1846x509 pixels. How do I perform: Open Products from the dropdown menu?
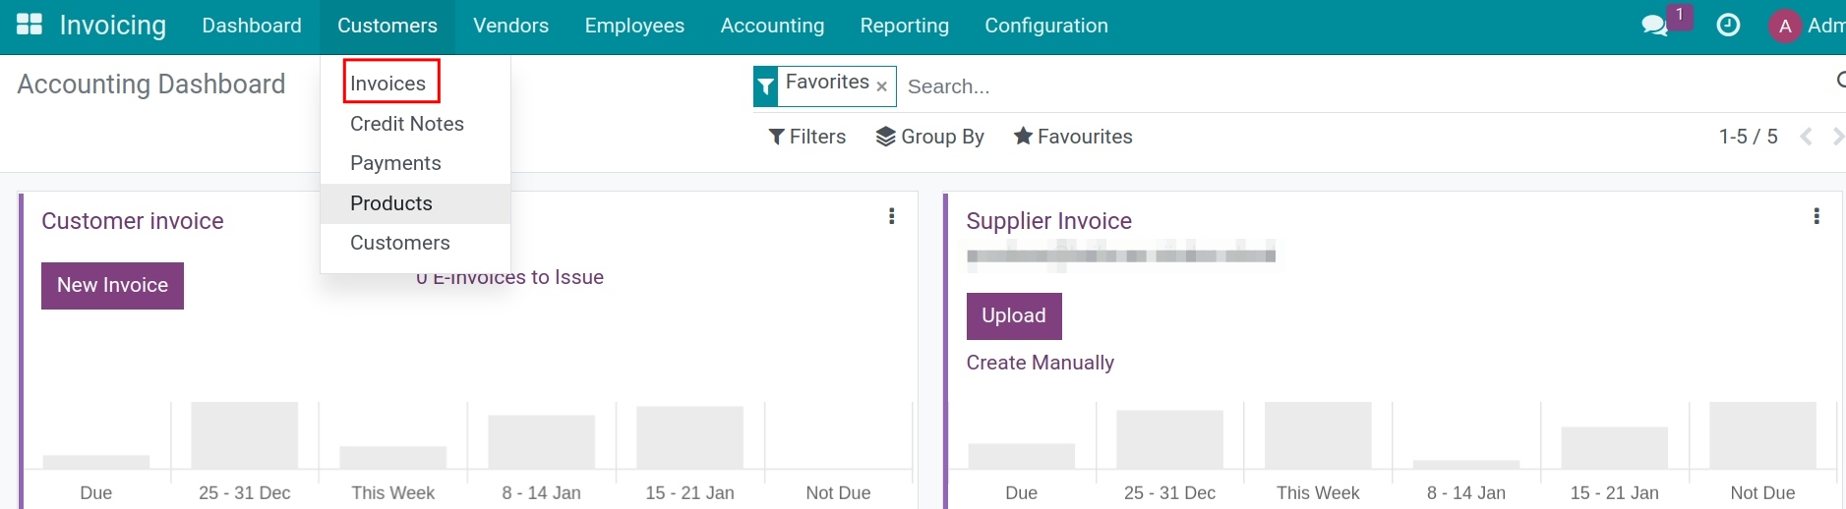(390, 203)
